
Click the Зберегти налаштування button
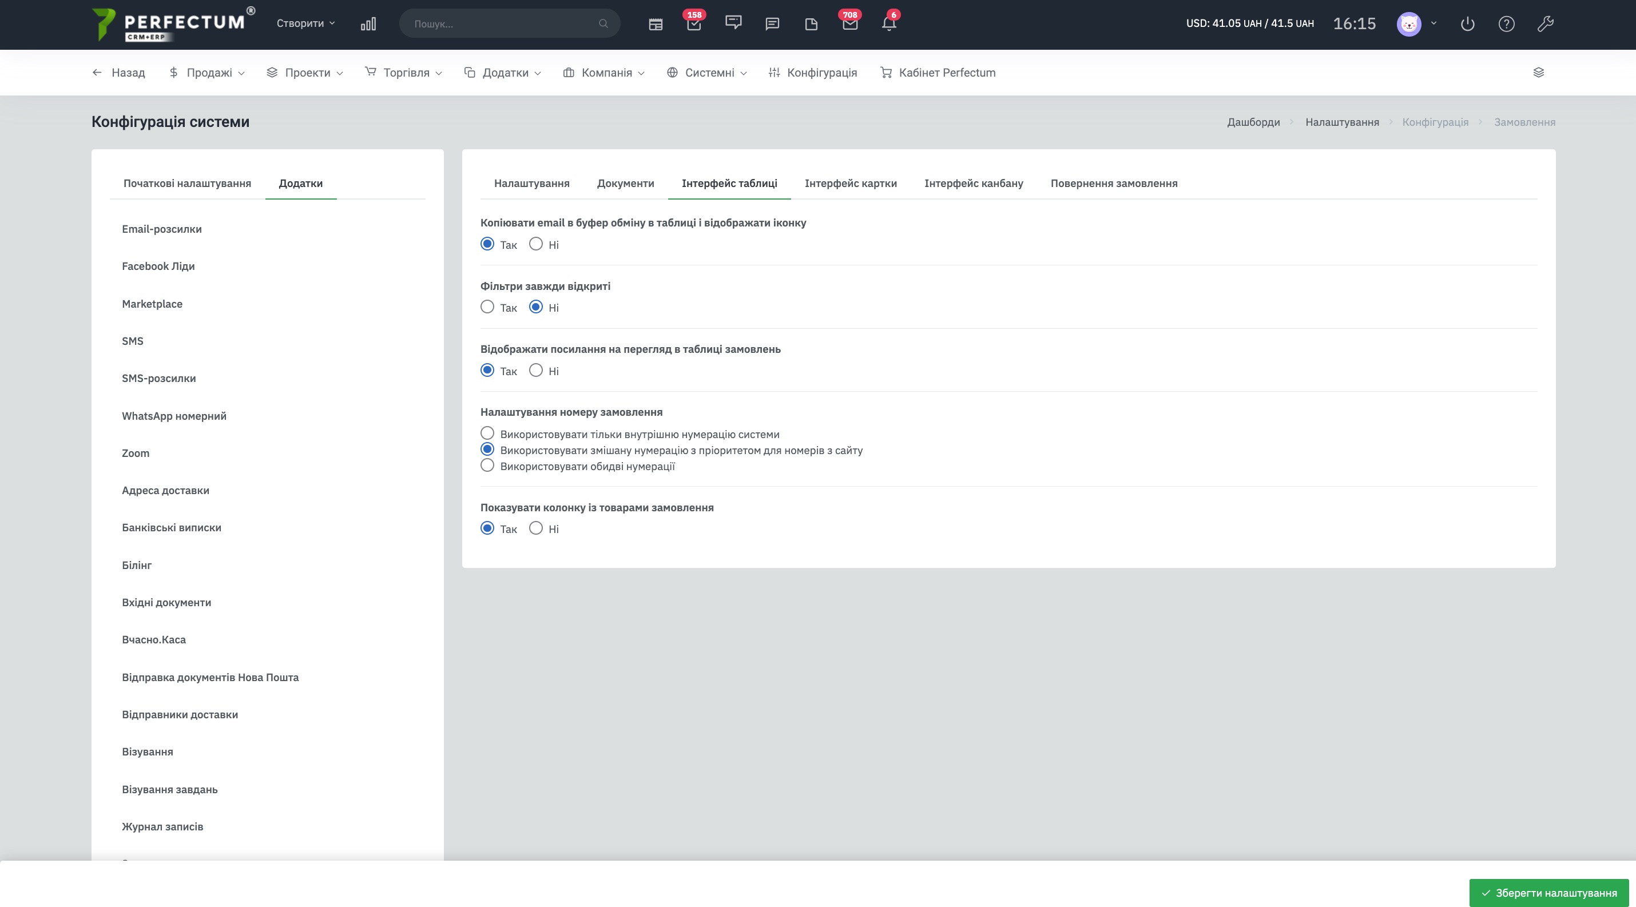pyautogui.click(x=1549, y=893)
